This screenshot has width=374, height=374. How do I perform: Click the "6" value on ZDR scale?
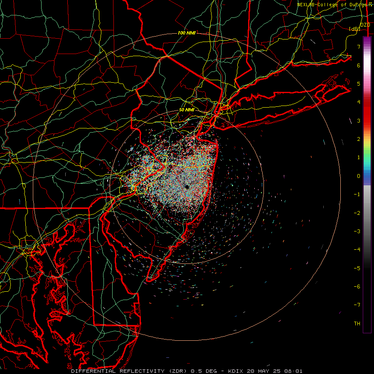point(359,65)
